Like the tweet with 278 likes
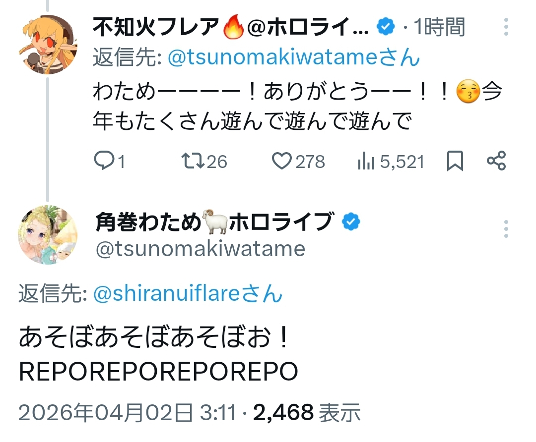This screenshot has width=536, height=442. [x=282, y=162]
